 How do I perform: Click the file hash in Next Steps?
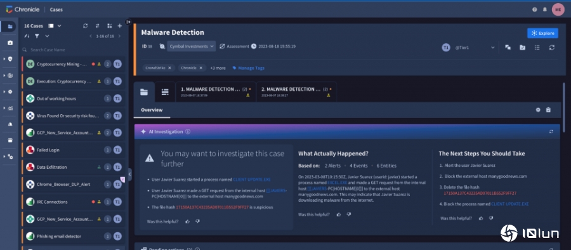coord(480,193)
